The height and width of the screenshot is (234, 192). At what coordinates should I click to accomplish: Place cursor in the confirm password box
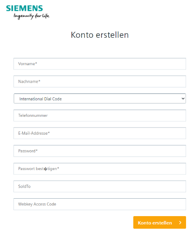(100, 168)
